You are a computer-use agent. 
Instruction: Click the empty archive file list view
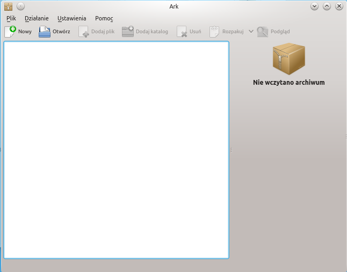click(116, 150)
